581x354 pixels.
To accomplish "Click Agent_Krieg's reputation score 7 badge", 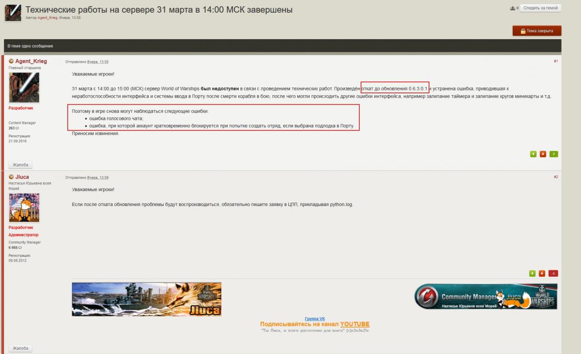I will (553, 154).
